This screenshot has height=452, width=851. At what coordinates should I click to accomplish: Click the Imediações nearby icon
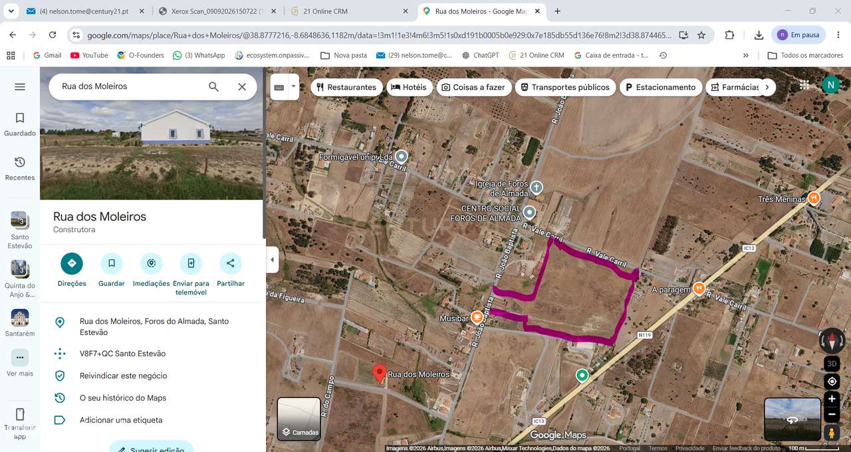pos(151,264)
